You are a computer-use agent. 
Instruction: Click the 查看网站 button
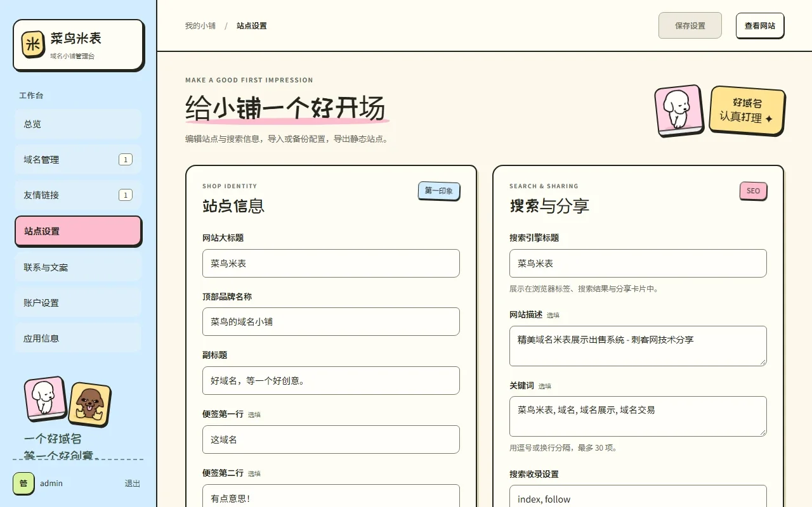(x=760, y=25)
